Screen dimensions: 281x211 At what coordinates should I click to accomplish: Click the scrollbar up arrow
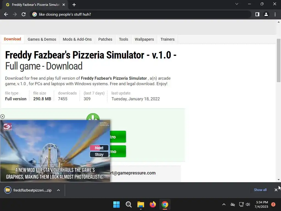coord(279,22)
